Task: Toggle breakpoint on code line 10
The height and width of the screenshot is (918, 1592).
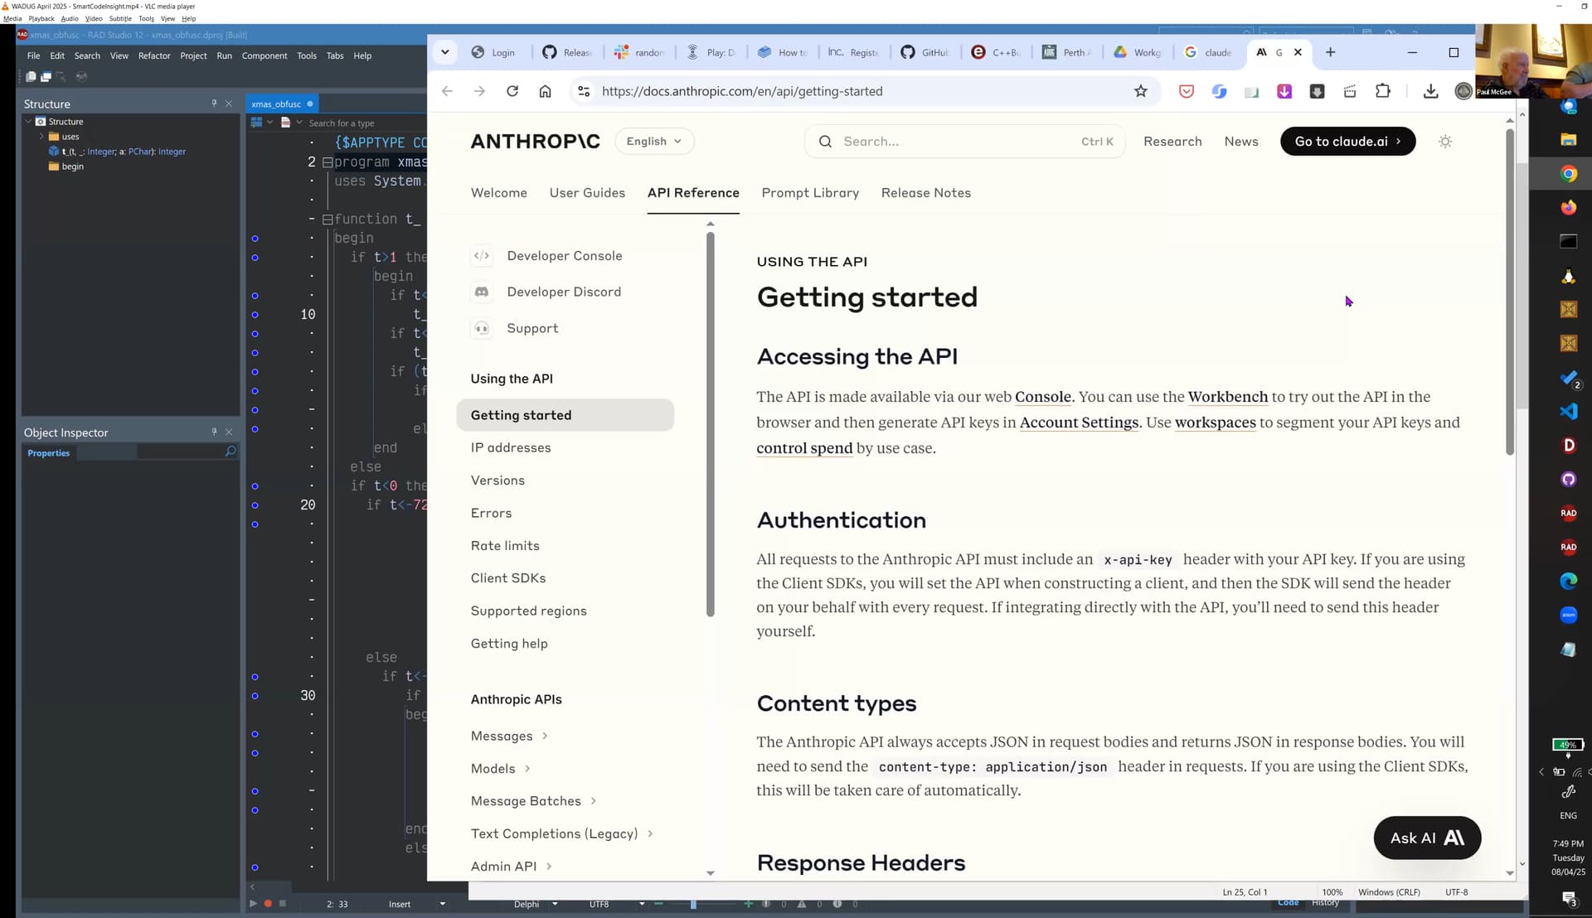Action: (x=255, y=314)
